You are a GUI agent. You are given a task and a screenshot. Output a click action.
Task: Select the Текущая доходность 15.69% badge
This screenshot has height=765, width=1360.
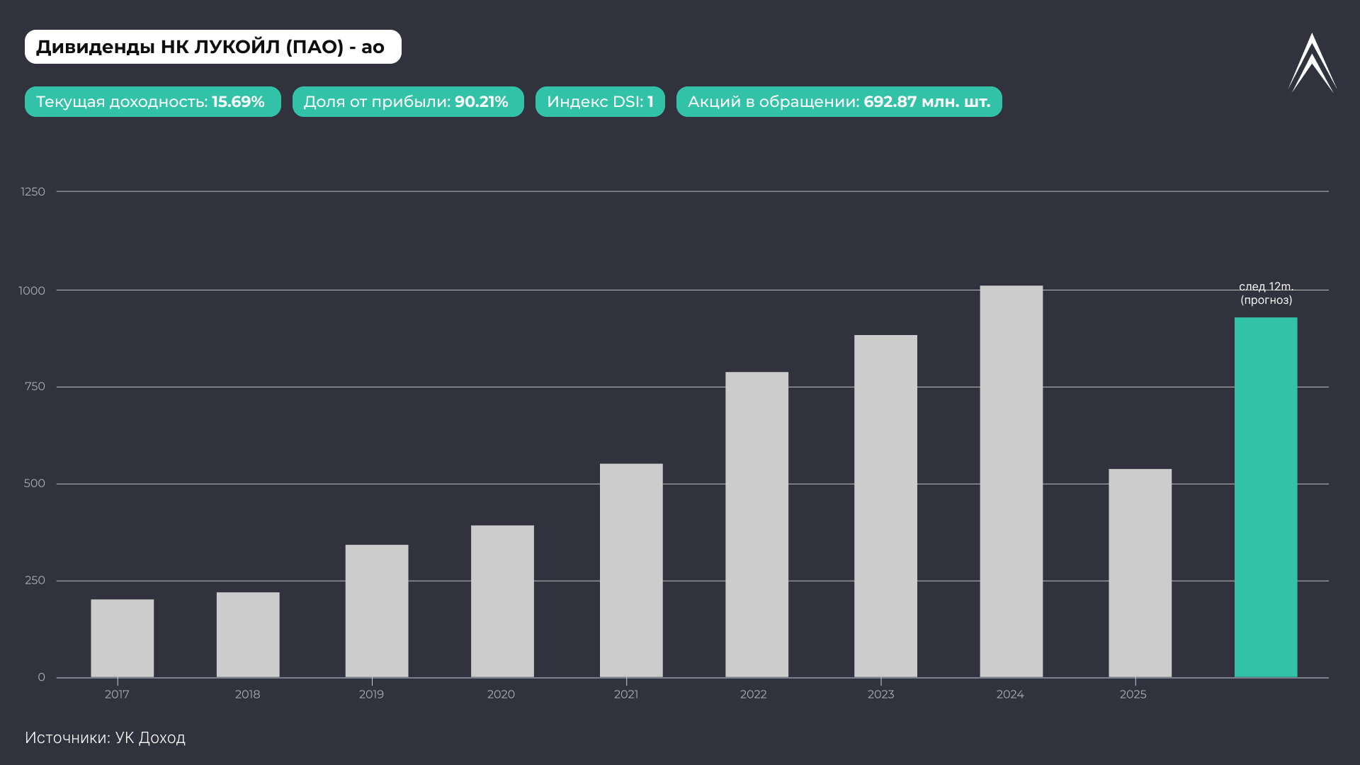152,102
